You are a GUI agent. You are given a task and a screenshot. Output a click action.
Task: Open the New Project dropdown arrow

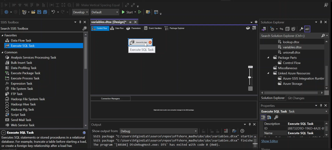point(28,12)
